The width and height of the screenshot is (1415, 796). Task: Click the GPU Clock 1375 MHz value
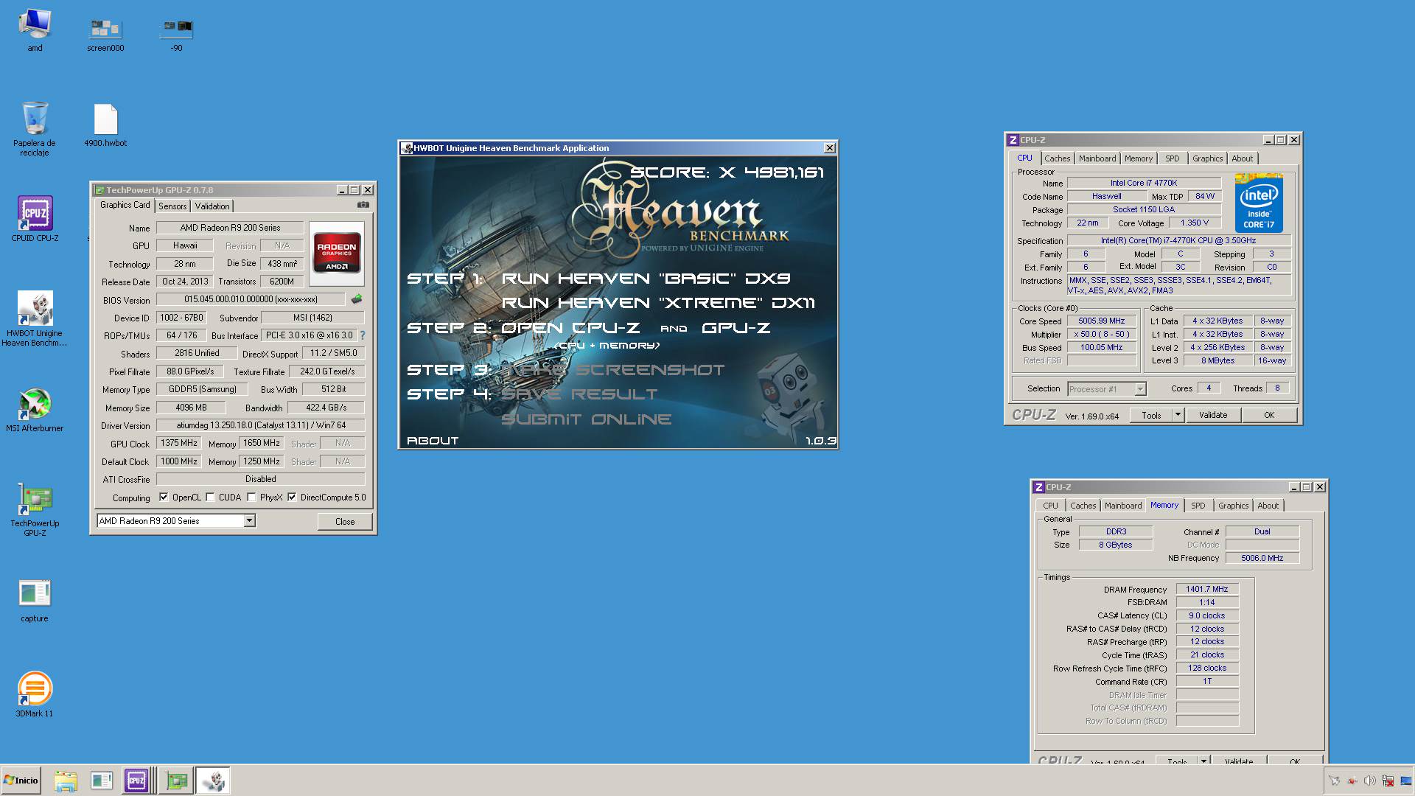[x=178, y=443]
